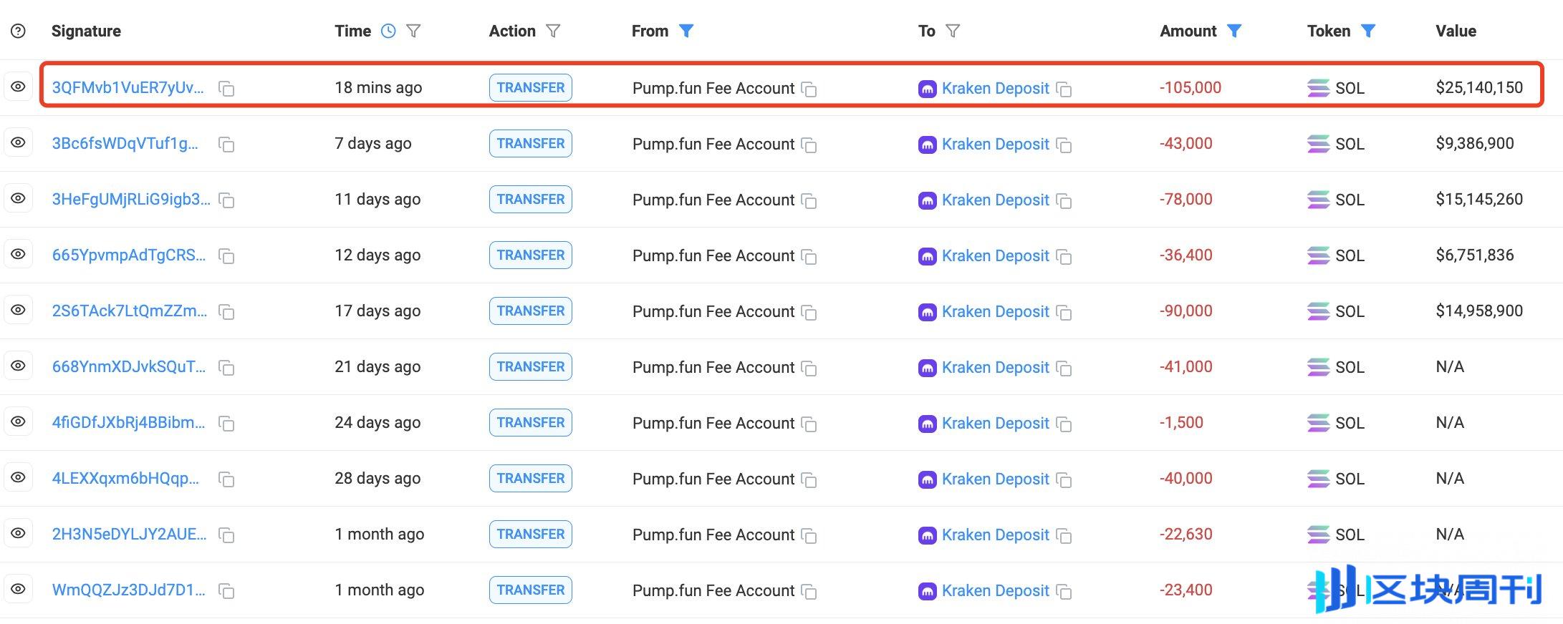The height and width of the screenshot is (624, 1563).
Task: Open transaction signature 2S6TAck7LtQmZZm
Action: pyautogui.click(x=130, y=311)
